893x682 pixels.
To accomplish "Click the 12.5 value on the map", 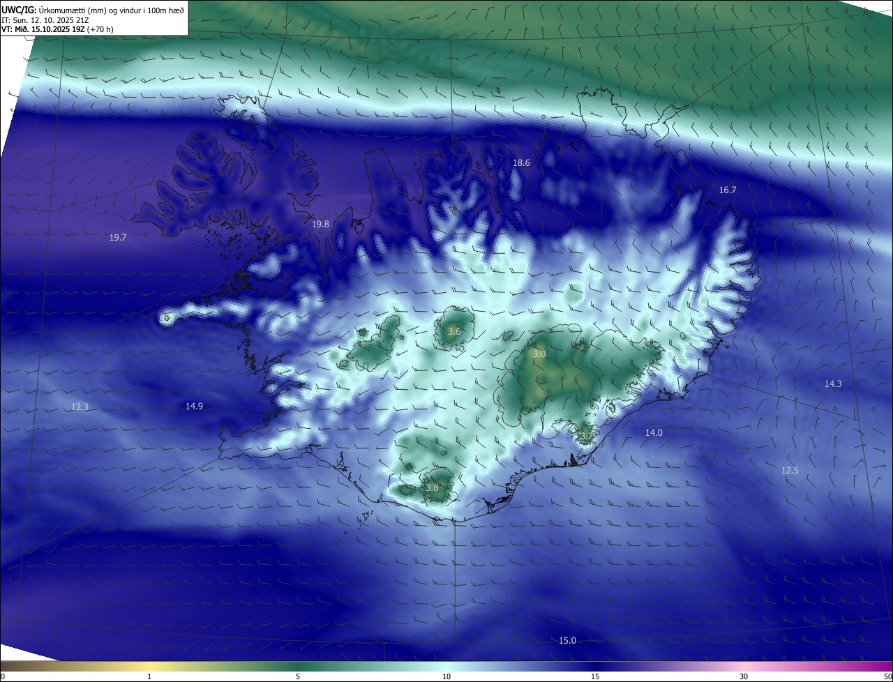I will point(790,470).
